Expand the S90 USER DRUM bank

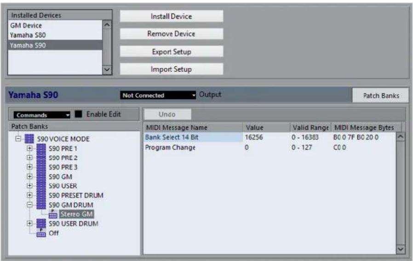point(29,223)
